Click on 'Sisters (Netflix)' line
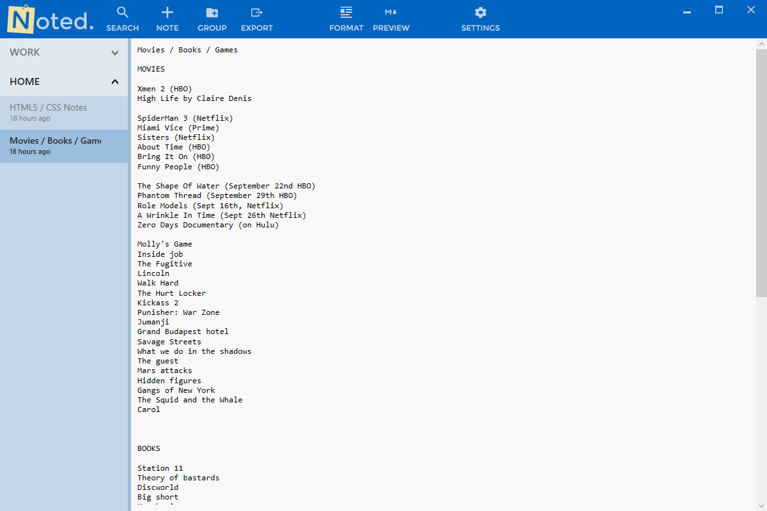The width and height of the screenshot is (767, 511). tap(176, 137)
